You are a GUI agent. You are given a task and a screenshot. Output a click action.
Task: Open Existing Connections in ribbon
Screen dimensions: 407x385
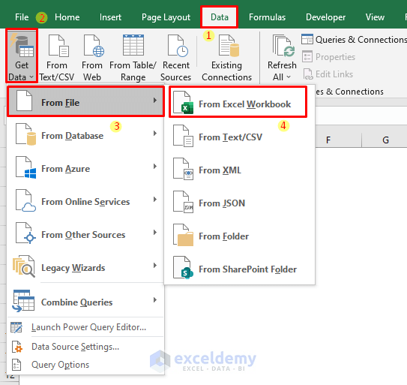pos(226,58)
